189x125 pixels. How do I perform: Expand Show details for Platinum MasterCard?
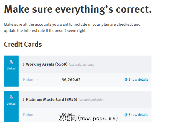pos(138,115)
